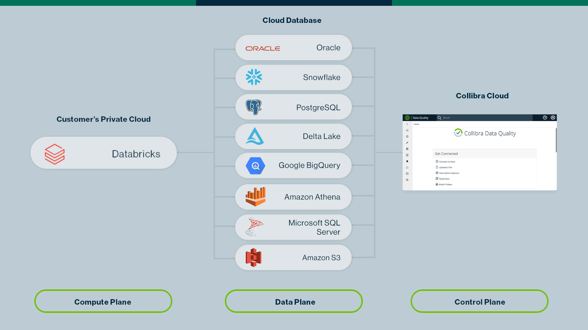Click the Databricks stacked-bricks logo
Viewport: 588px width, 330px height.
pyautogui.click(x=55, y=153)
